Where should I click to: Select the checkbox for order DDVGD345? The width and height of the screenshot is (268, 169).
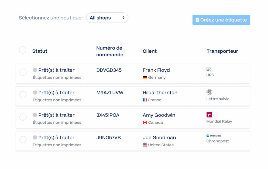click(x=23, y=72)
